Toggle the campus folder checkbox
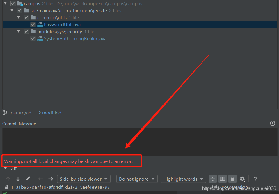Image resolution: width=279 pixels, height=194 pixels. click(x=13, y=3)
